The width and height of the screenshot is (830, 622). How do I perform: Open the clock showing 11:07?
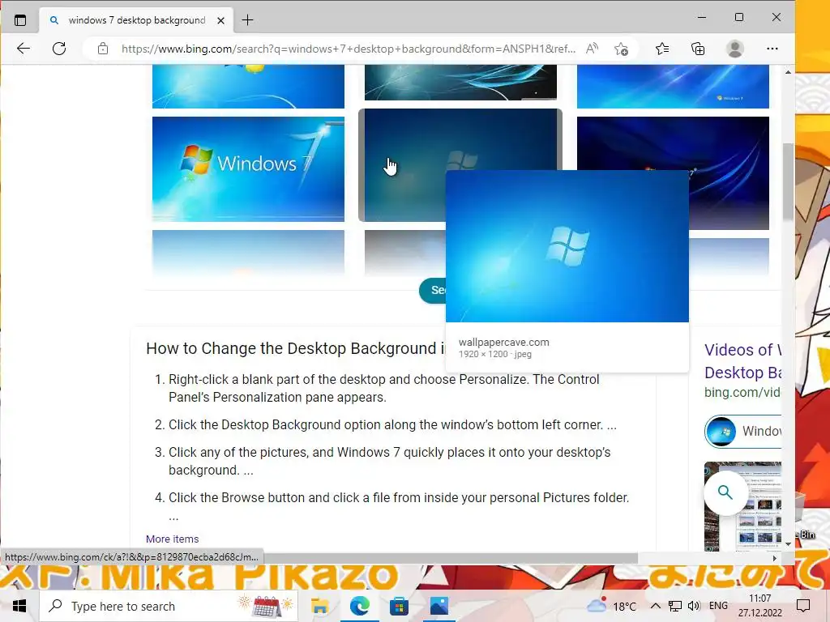click(760, 606)
